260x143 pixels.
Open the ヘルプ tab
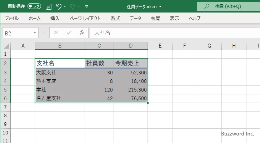coord(195,18)
